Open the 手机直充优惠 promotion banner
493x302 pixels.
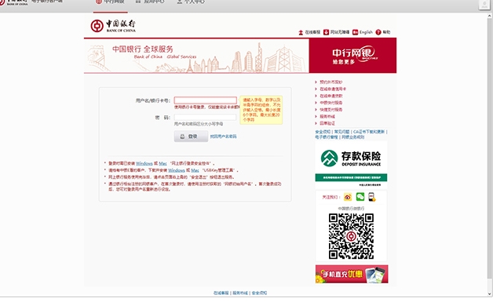(x=352, y=274)
